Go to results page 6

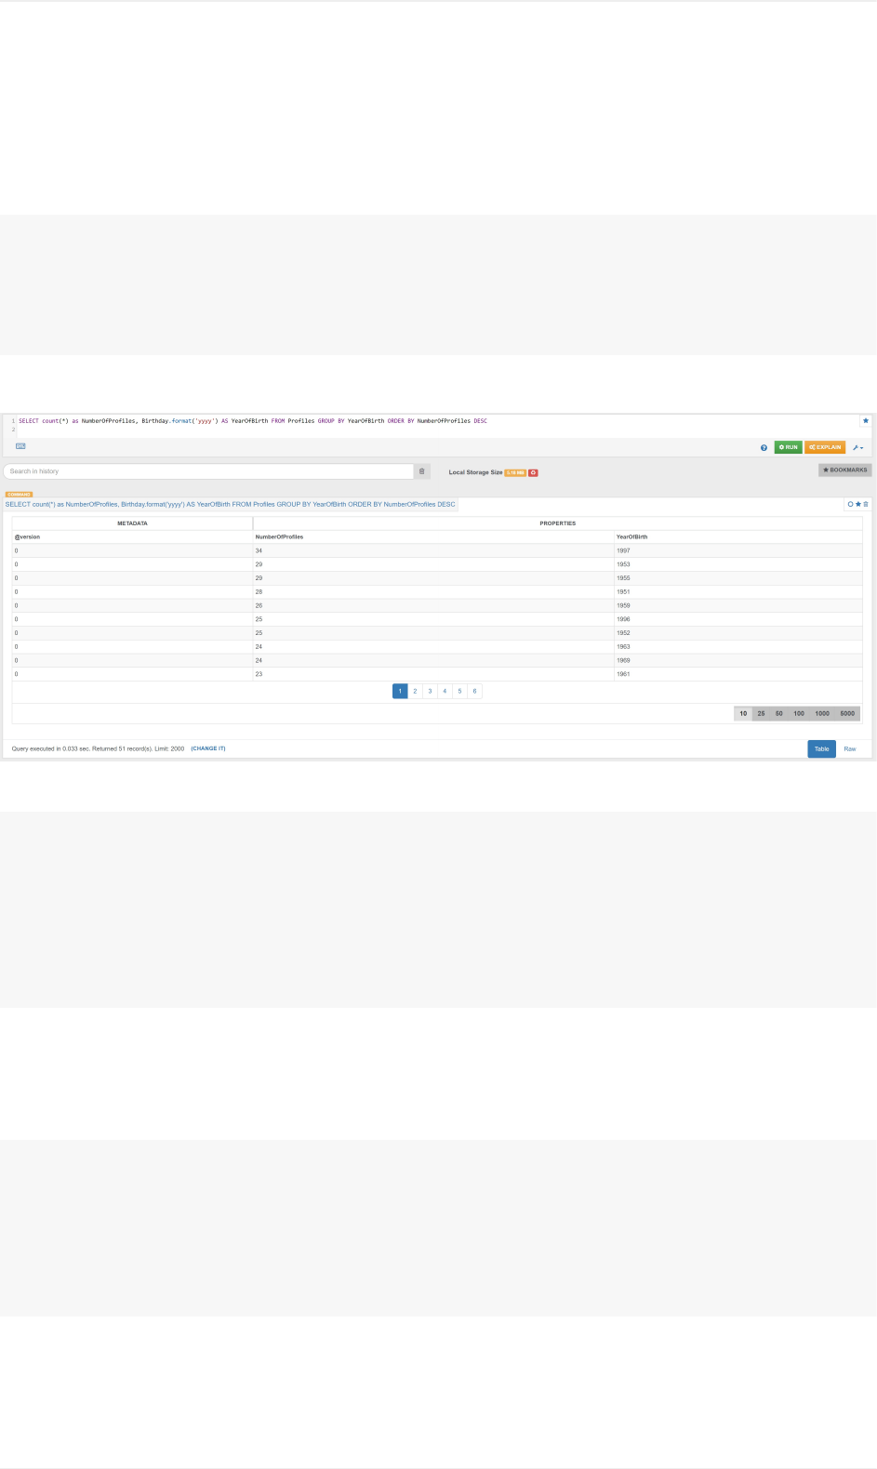coord(474,691)
